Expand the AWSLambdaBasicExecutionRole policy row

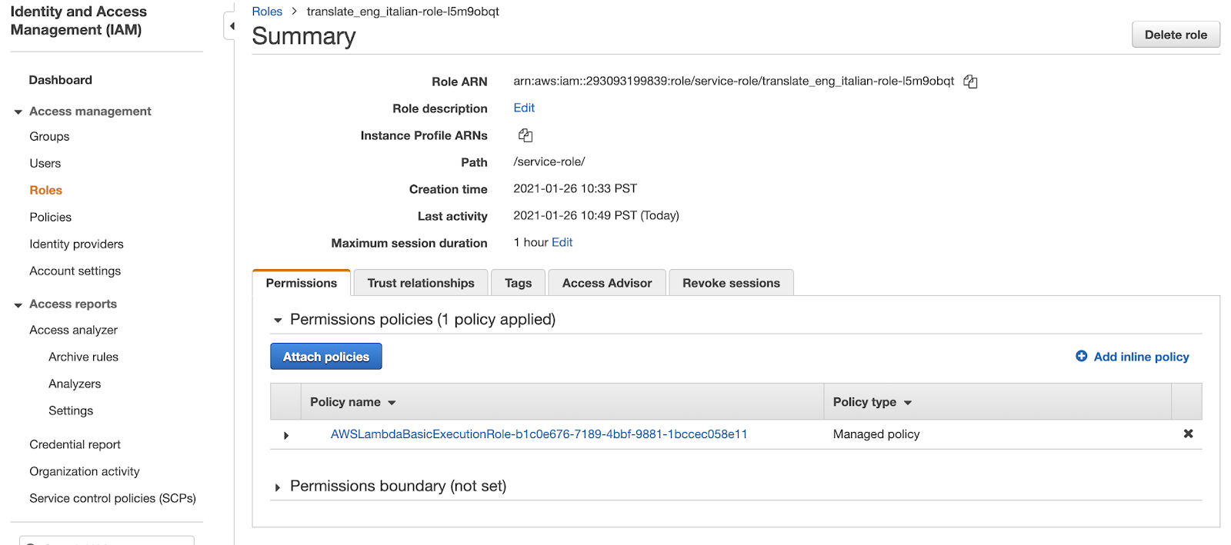pos(286,435)
